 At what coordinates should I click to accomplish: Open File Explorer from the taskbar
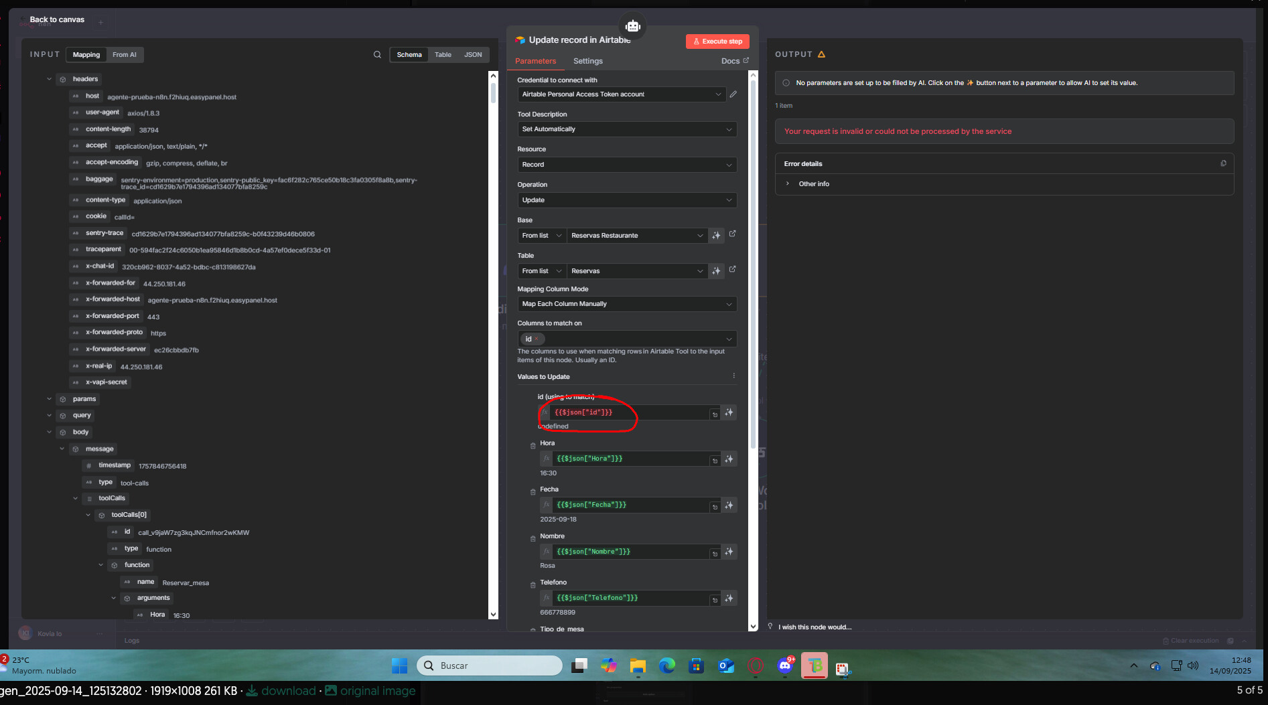pyautogui.click(x=638, y=665)
